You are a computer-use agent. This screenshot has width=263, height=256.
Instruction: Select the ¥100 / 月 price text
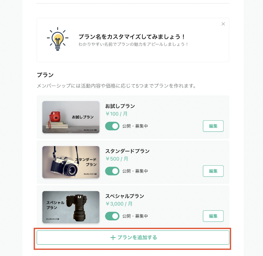coord(116,114)
